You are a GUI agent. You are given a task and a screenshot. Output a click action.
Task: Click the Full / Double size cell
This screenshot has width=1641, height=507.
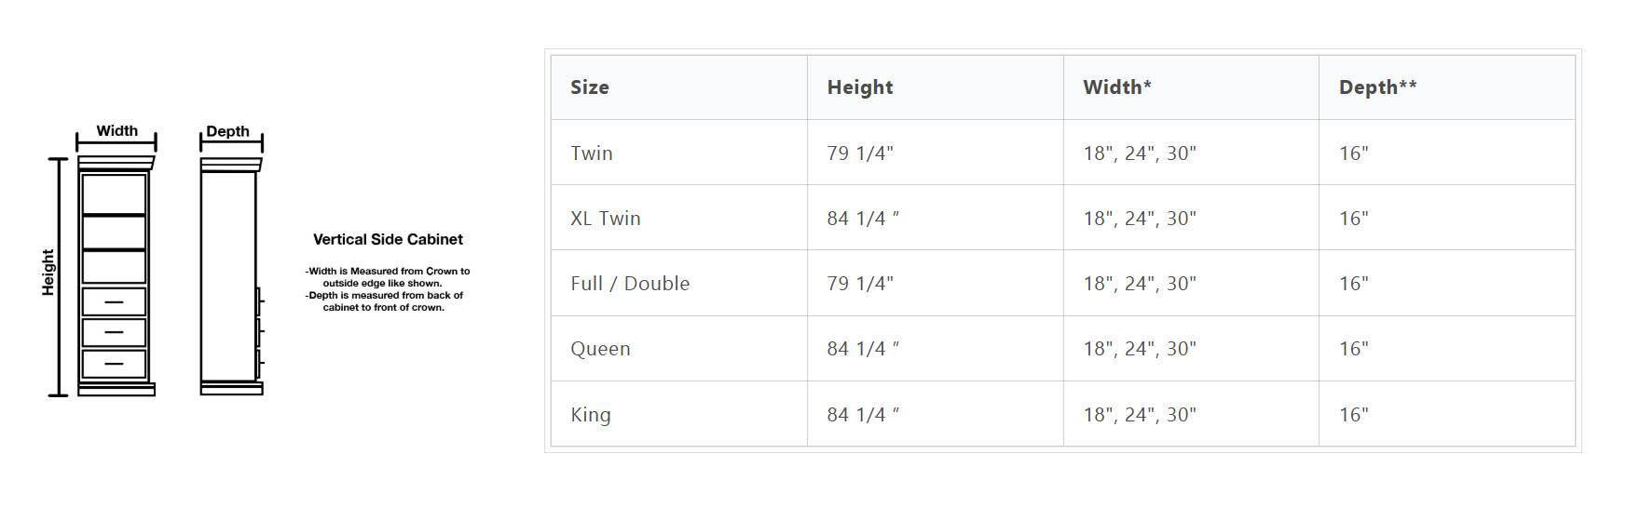630,284
